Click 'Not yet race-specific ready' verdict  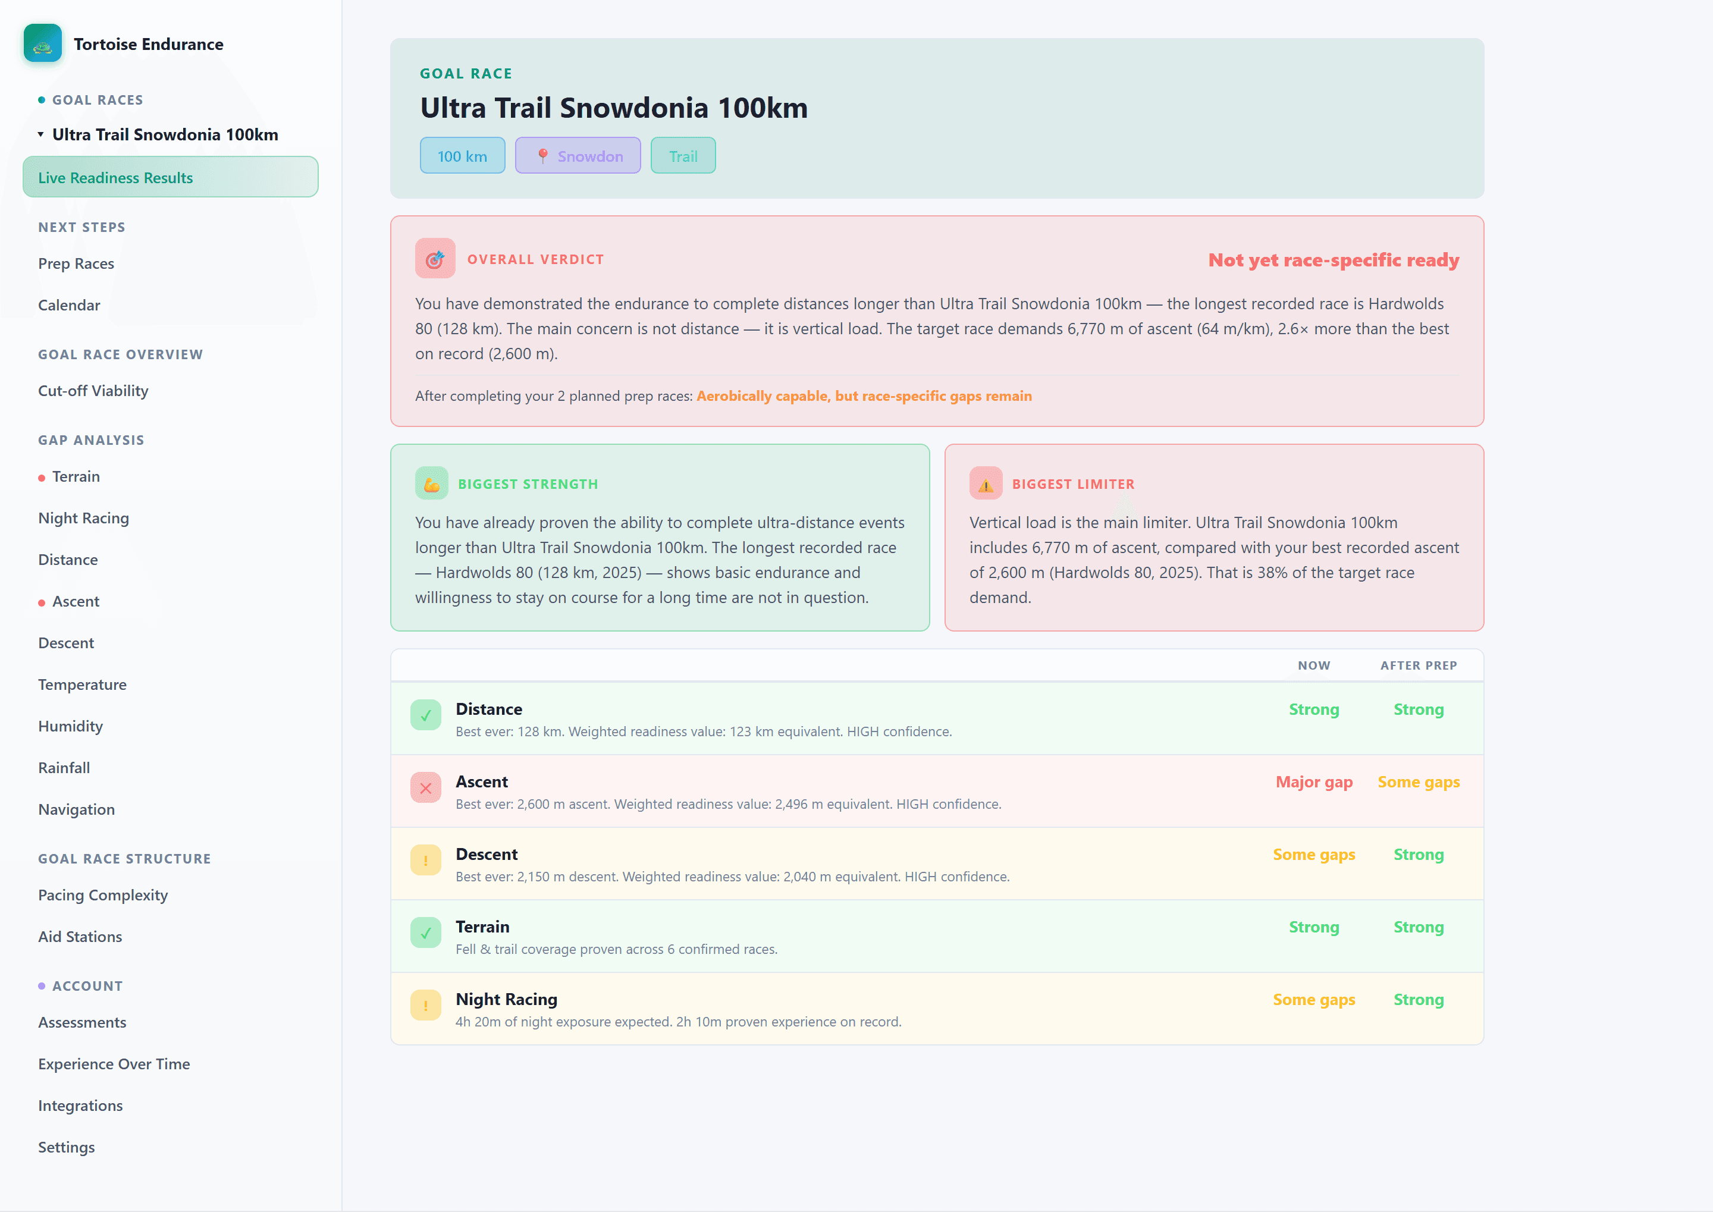tap(1333, 260)
